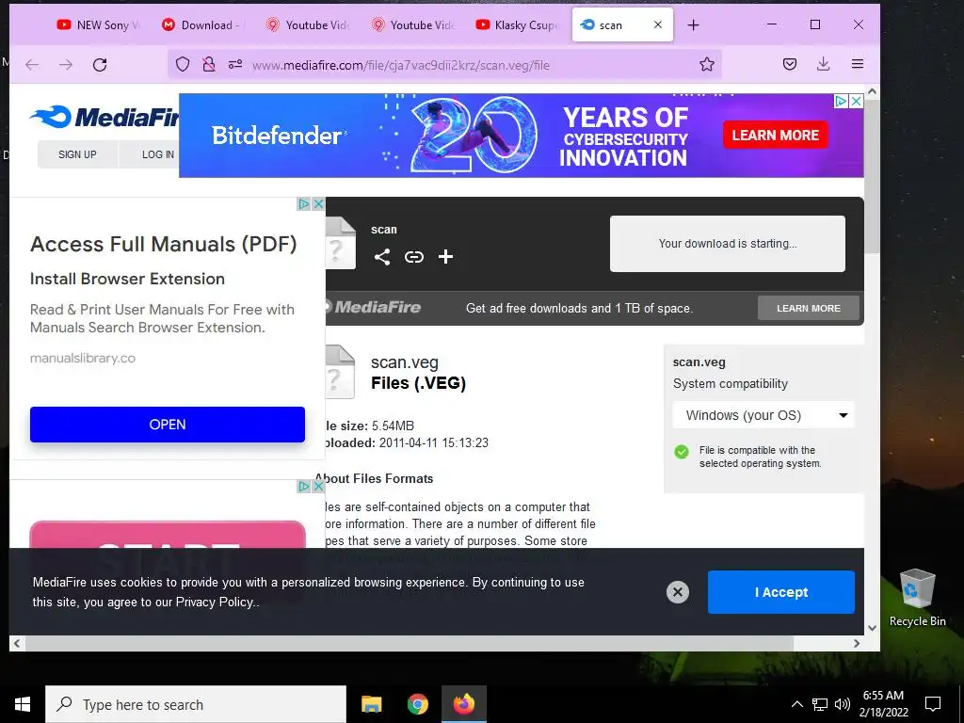Click the blue OPEN ad button
This screenshot has height=723, width=964.
point(168,425)
